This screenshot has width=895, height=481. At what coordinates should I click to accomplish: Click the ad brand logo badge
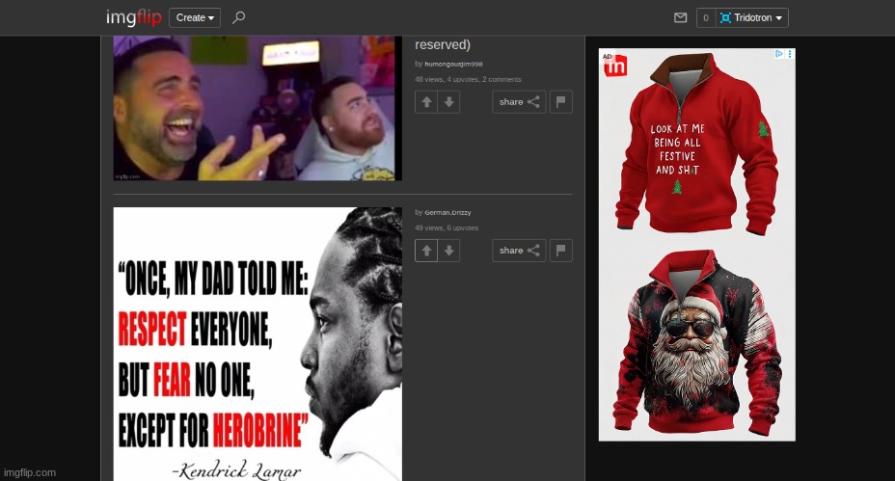tap(615, 65)
